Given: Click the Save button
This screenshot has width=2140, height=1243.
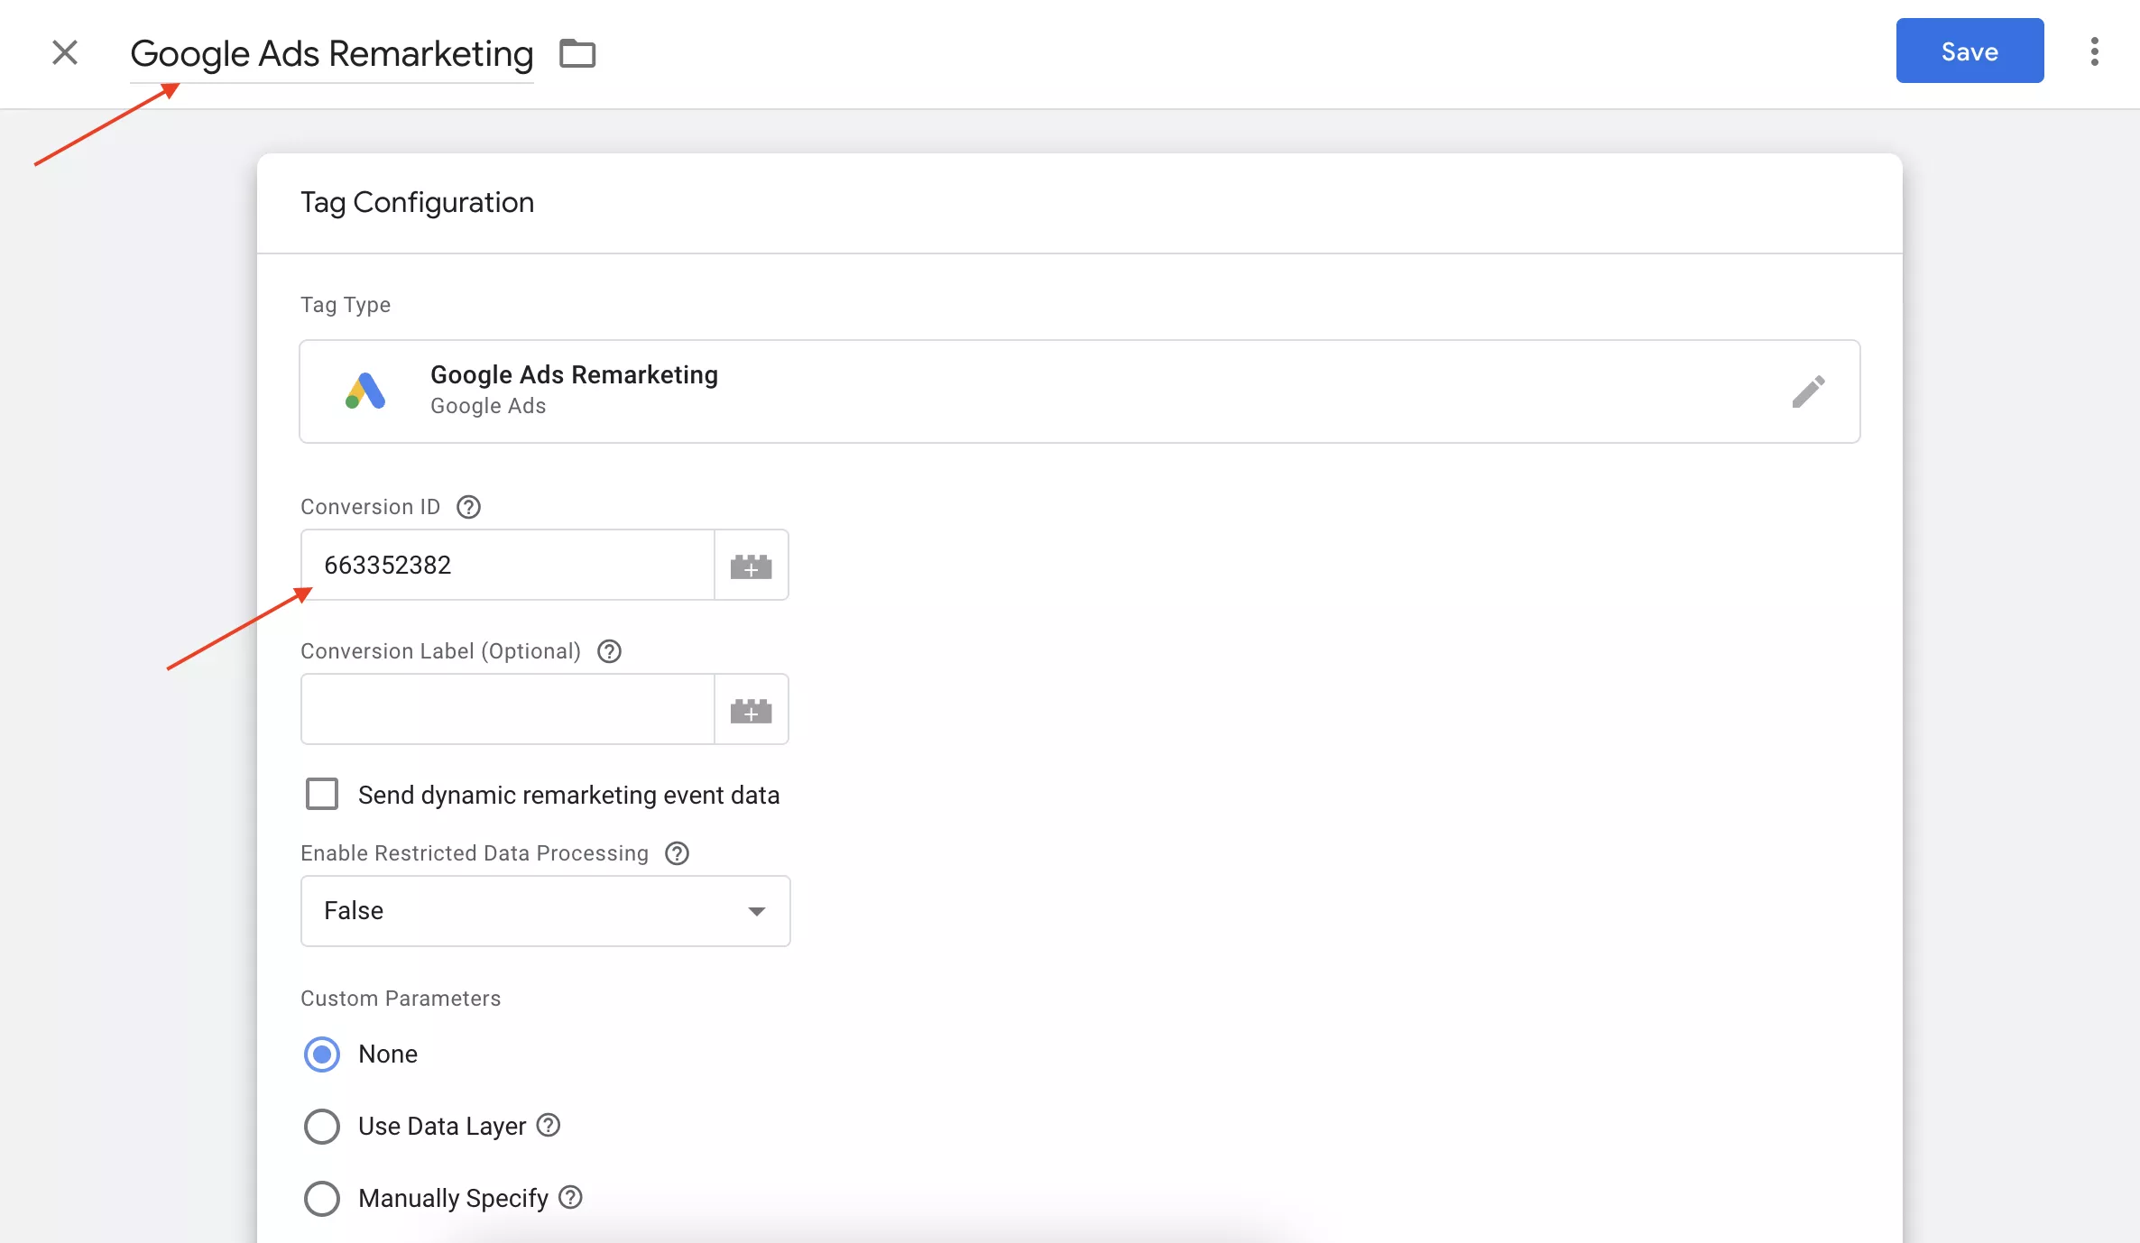Looking at the screenshot, I should pyautogui.click(x=1969, y=51).
